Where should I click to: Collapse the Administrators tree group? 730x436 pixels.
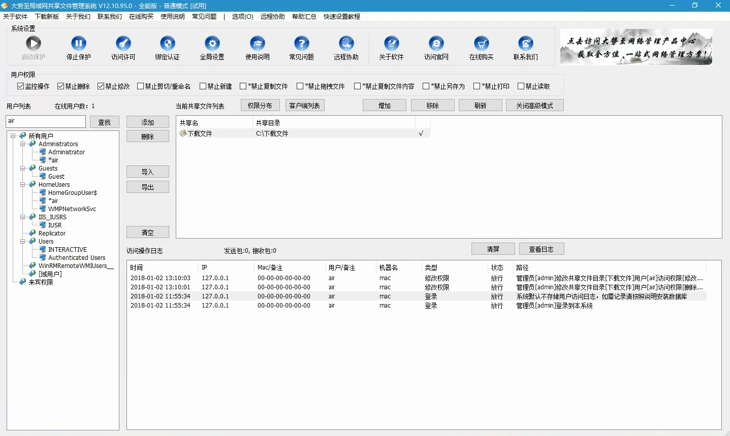coord(23,144)
